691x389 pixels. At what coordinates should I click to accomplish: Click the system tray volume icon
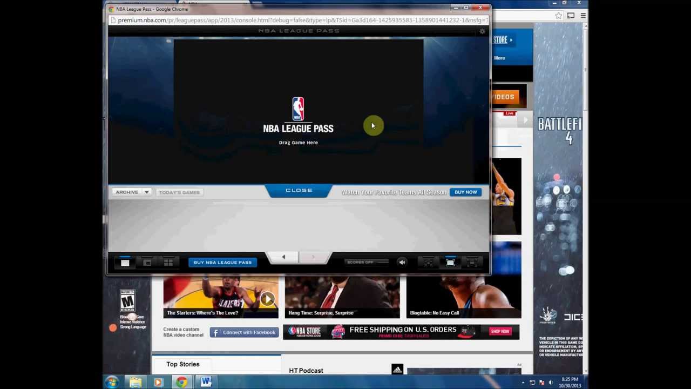551,383
